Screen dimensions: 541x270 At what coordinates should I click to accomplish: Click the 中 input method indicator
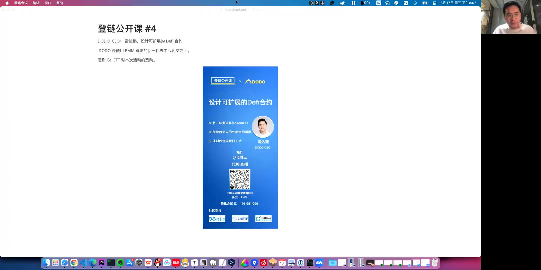coord(322,3)
